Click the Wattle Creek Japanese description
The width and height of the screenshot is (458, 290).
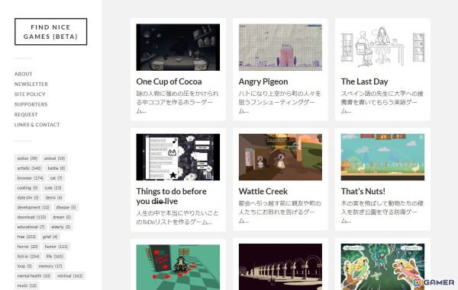pyautogui.click(x=280, y=212)
